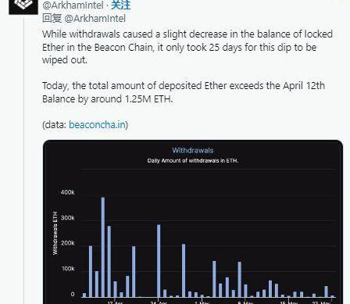
Task: Click the 200k y-axis label
Action: tap(68, 243)
